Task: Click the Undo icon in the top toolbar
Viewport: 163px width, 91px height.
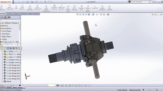Action: click(x=36, y=2)
